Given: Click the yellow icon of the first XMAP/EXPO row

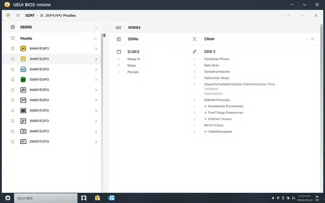Looking at the screenshot, I should (x=23, y=49).
